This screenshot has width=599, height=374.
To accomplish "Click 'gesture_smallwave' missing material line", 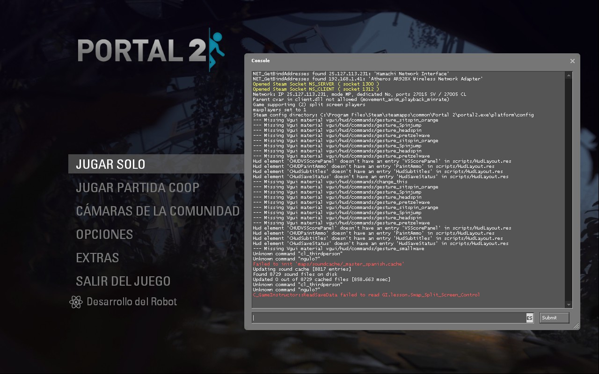I will point(338,249).
